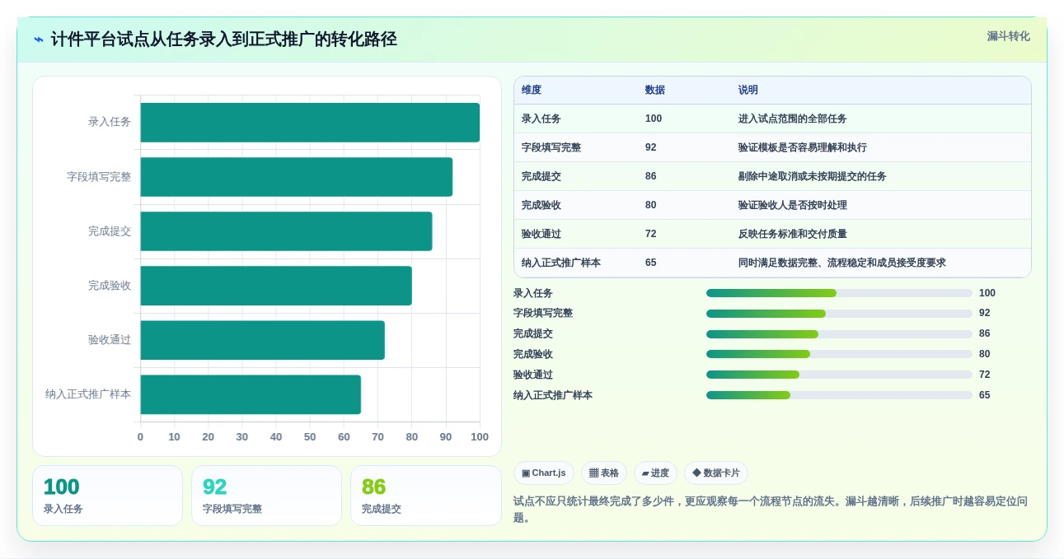Click the value 72 in table

[651, 234]
